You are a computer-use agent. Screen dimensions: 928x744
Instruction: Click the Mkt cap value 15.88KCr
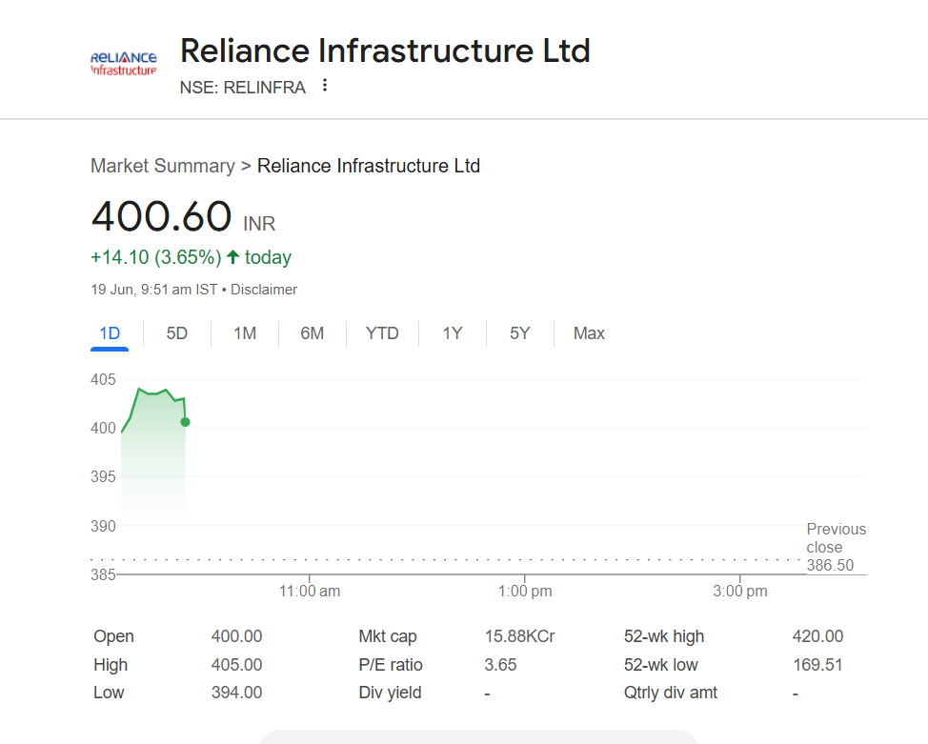[519, 636]
